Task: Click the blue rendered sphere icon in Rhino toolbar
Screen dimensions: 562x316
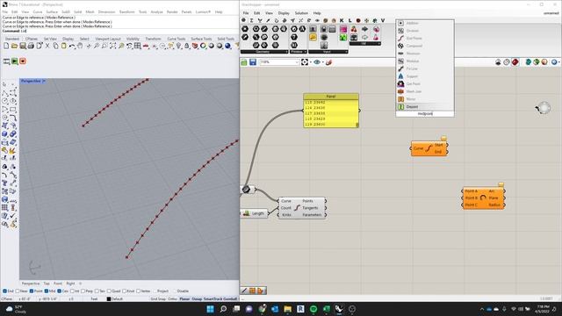Action: point(228,46)
